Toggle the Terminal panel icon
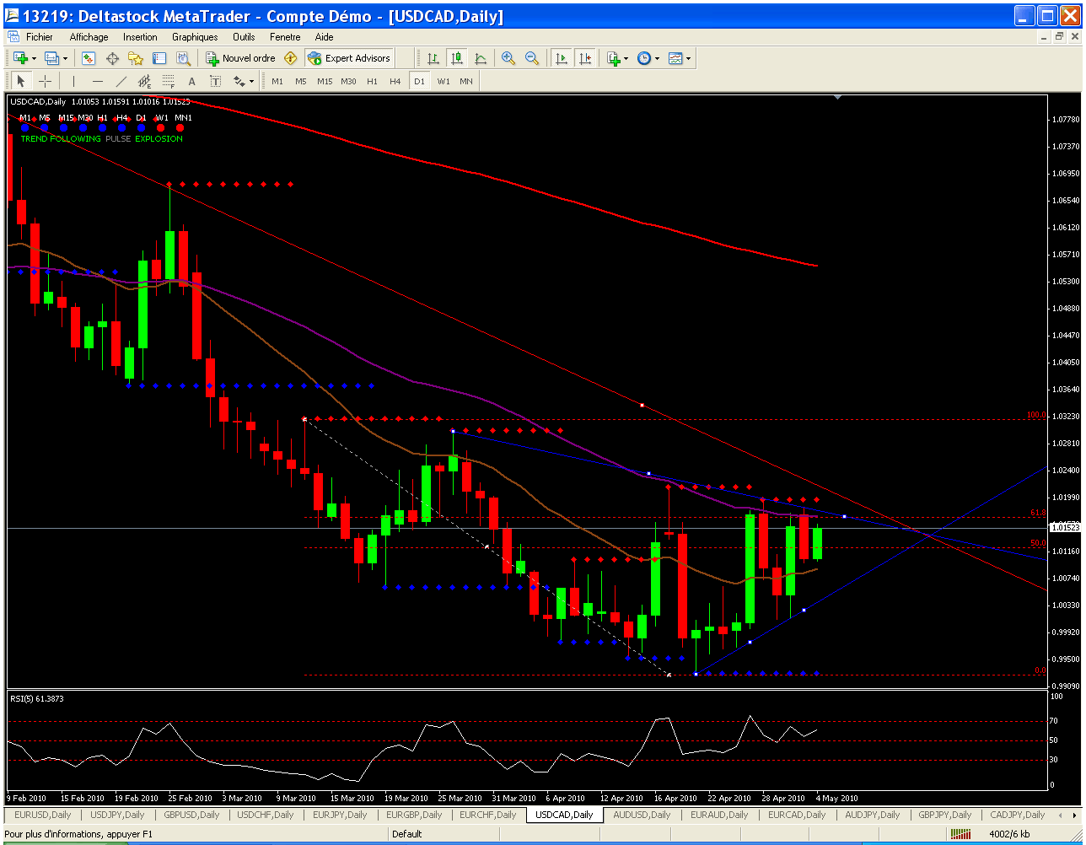The height and width of the screenshot is (845, 1086). (x=159, y=58)
